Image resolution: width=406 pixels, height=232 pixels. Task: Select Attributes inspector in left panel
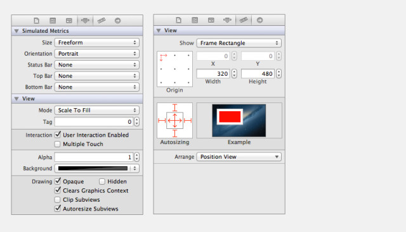(85, 21)
